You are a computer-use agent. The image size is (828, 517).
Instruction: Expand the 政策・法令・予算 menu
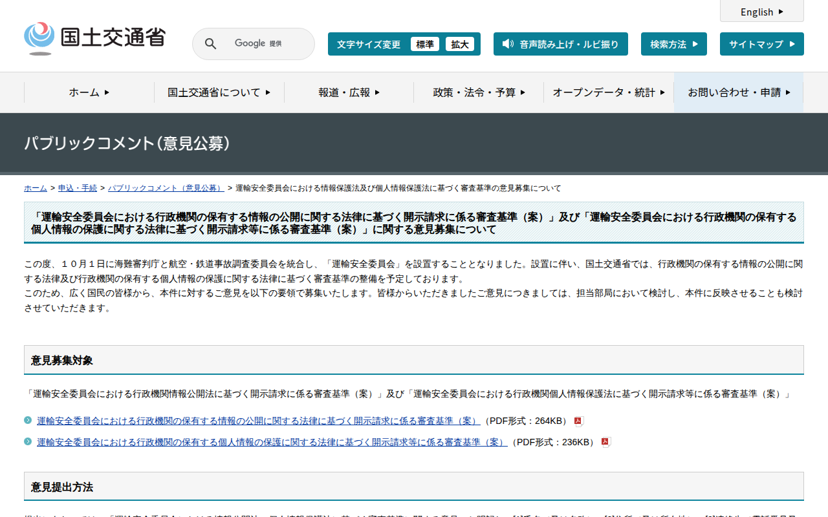479,92
